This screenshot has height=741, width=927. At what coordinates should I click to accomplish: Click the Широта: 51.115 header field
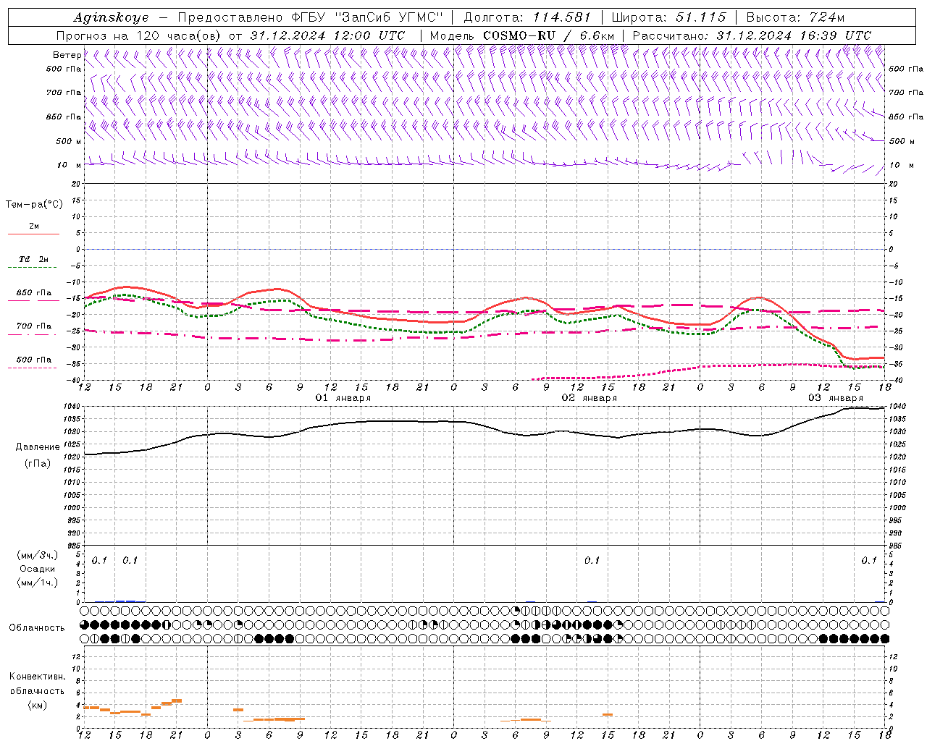[x=668, y=17]
